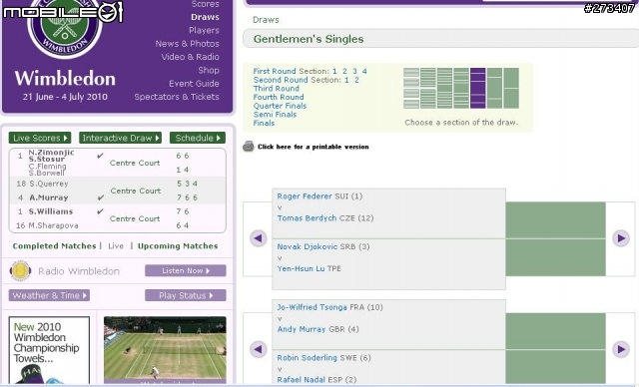
Task: Switch to Upcoming Matches tab
Action: pyautogui.click(x=178, y=246)
